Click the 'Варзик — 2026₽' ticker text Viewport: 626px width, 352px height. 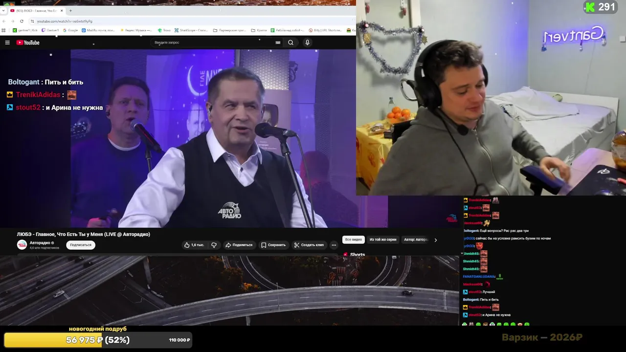542,337
